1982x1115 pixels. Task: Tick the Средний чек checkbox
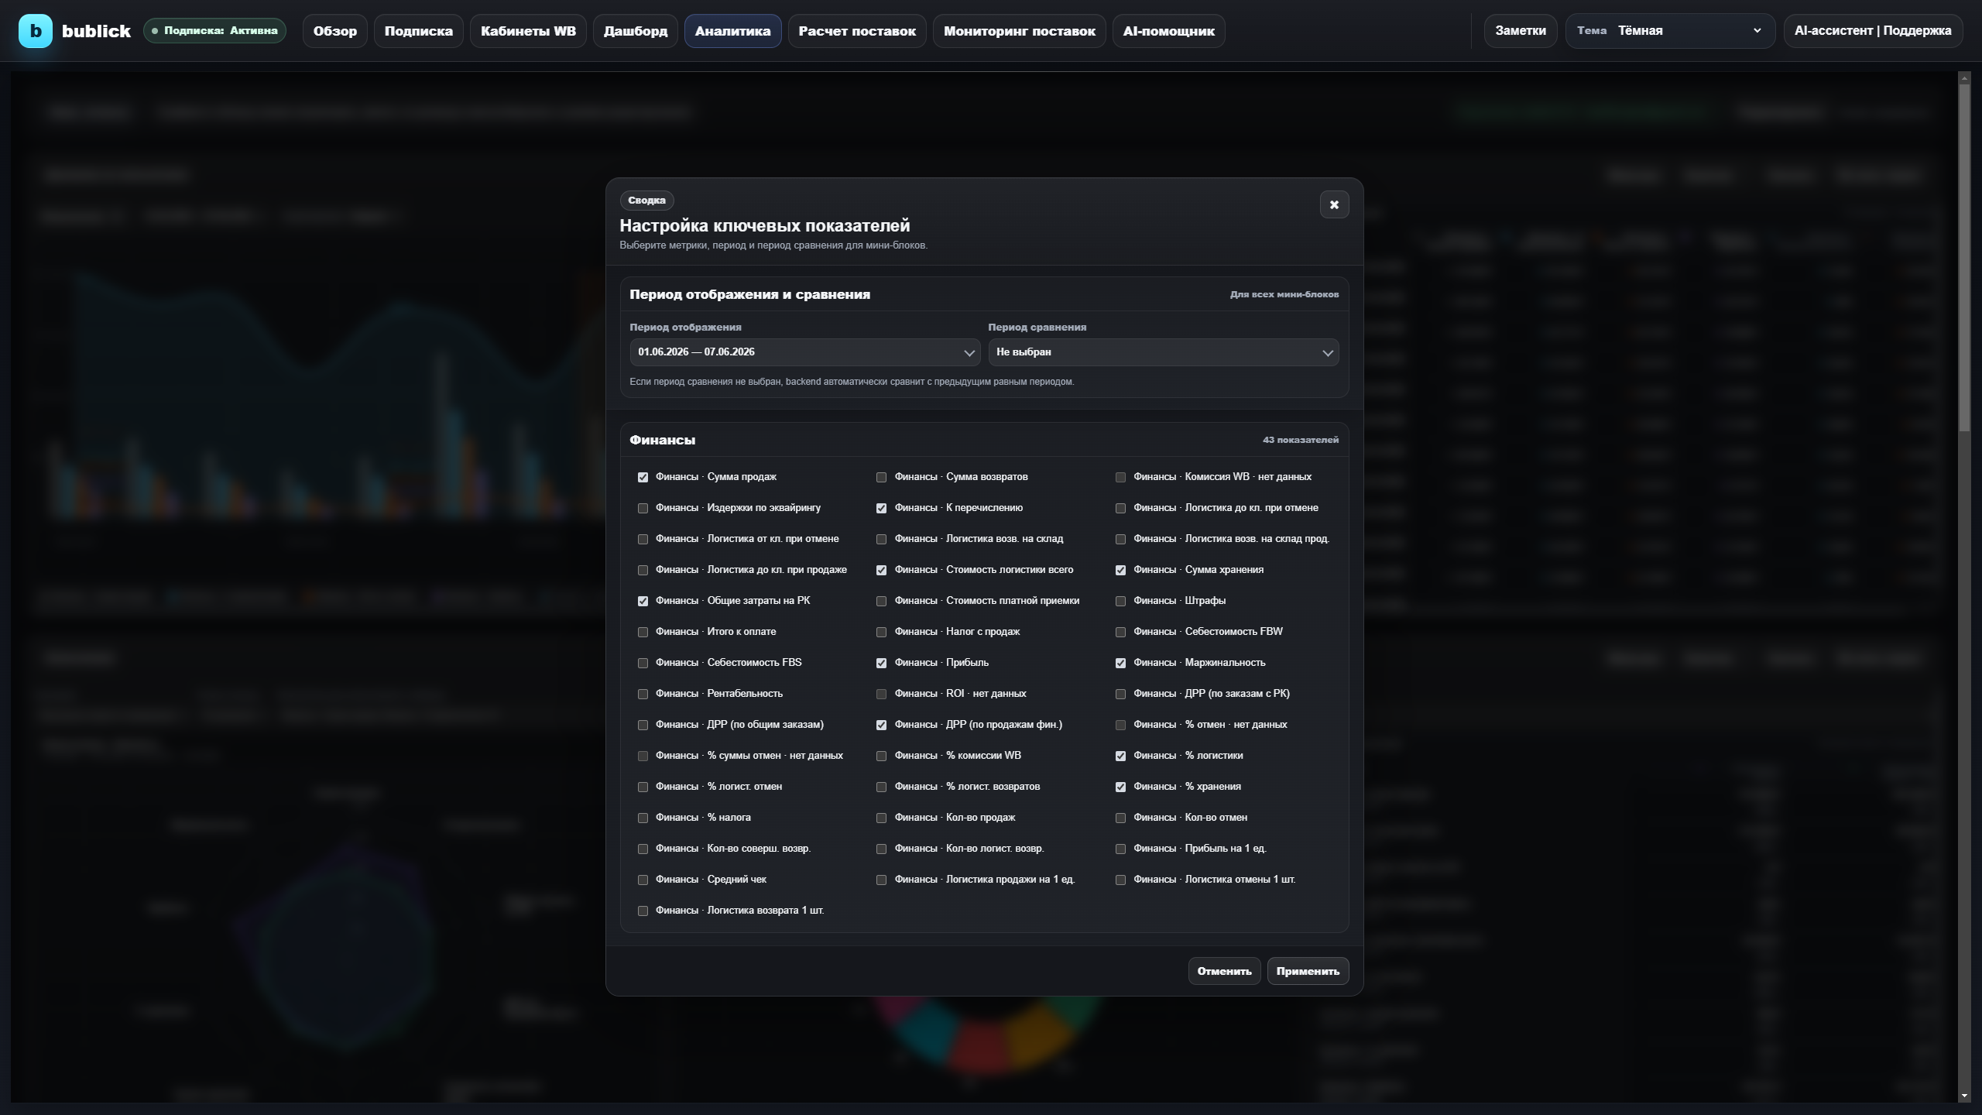(x=643, y=880)
